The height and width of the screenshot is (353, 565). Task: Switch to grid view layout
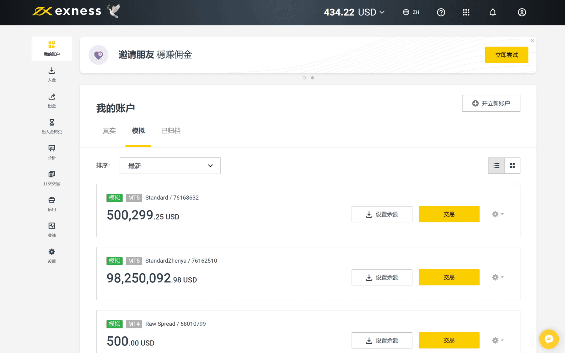[512, 166]
